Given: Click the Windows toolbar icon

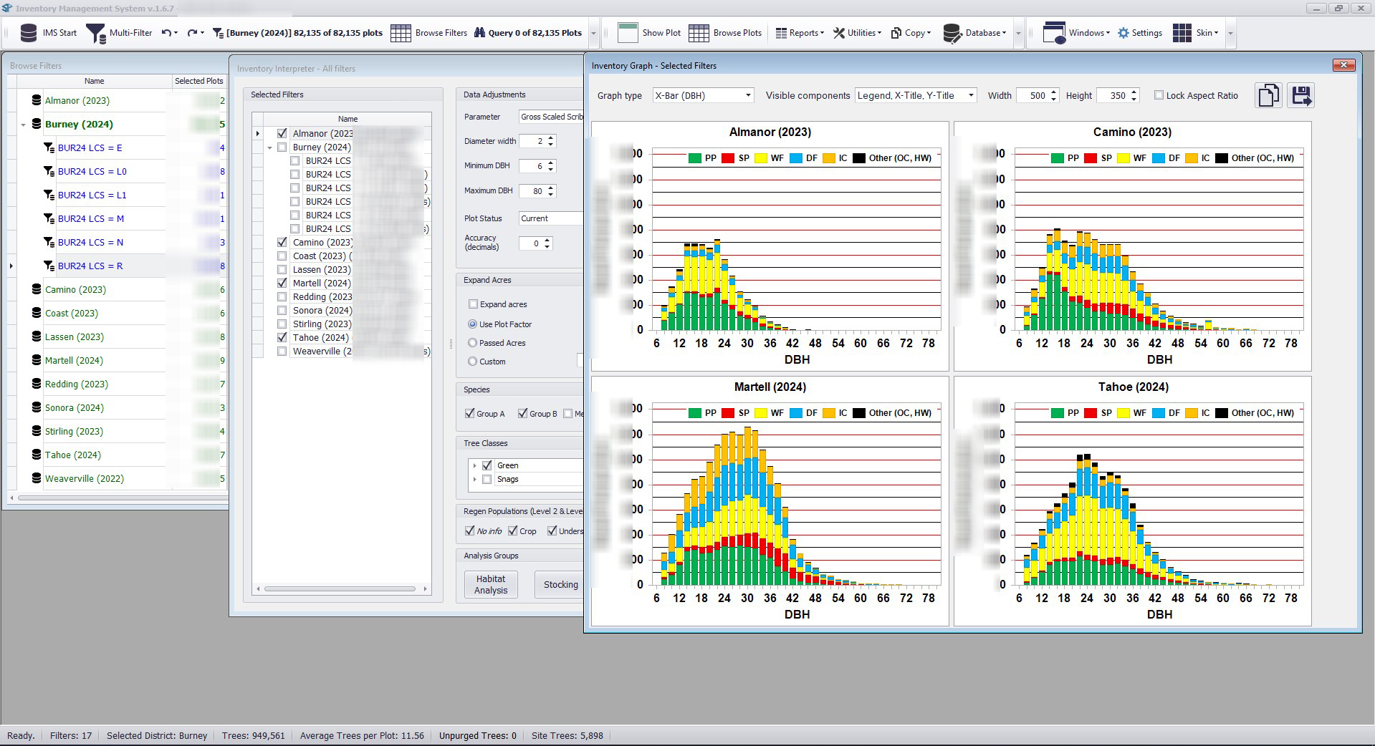Looking at the screenshot, I should 1054,33.
